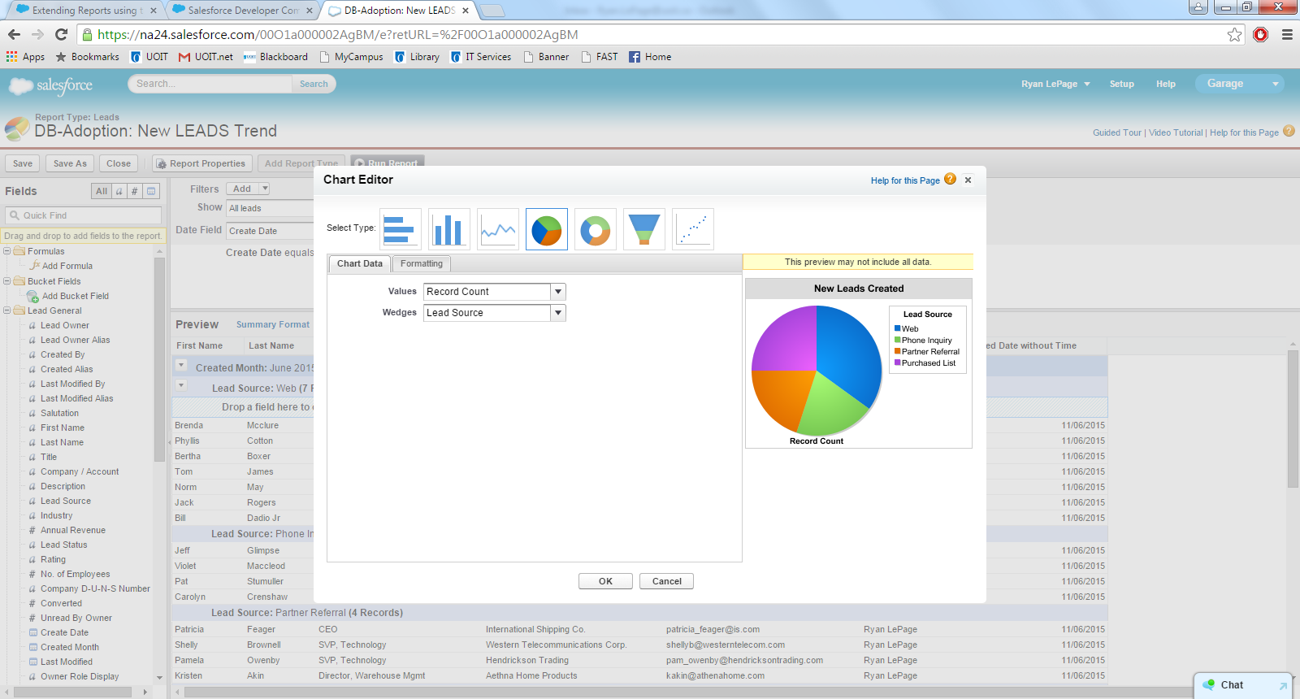Open the Ryan LePage user menu

point(1055,84)
